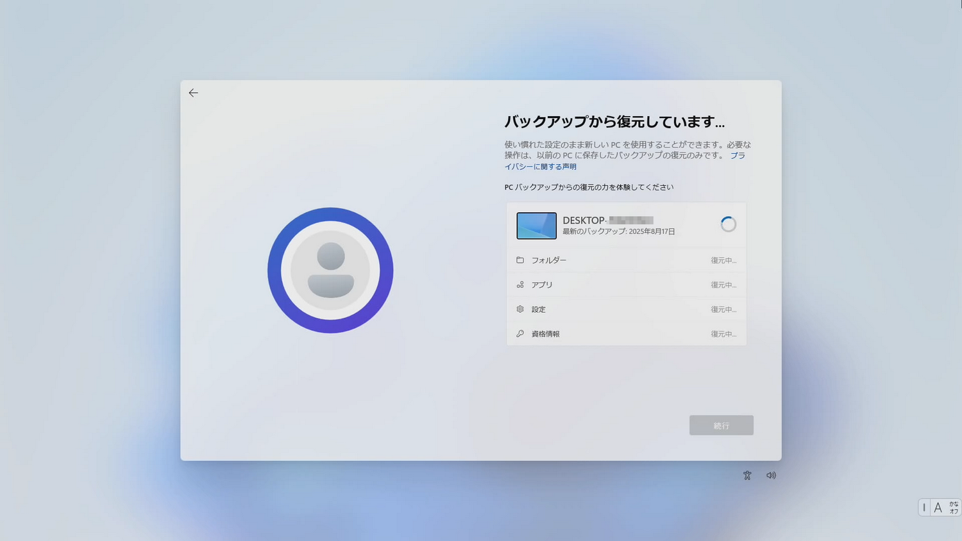962x541 pixels.
Task: Click the speaker volume icon
Action: 771,475
